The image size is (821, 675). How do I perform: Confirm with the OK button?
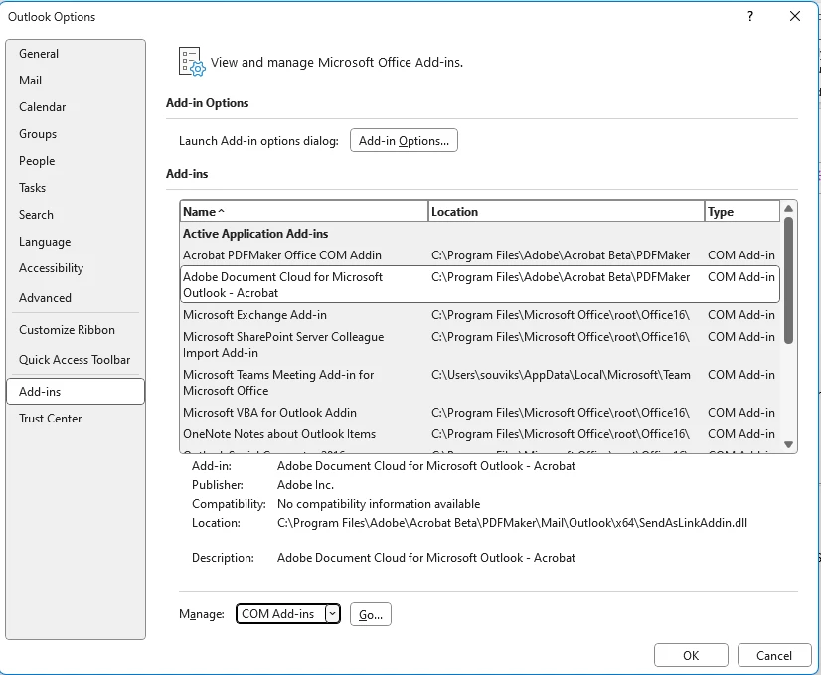691,655
